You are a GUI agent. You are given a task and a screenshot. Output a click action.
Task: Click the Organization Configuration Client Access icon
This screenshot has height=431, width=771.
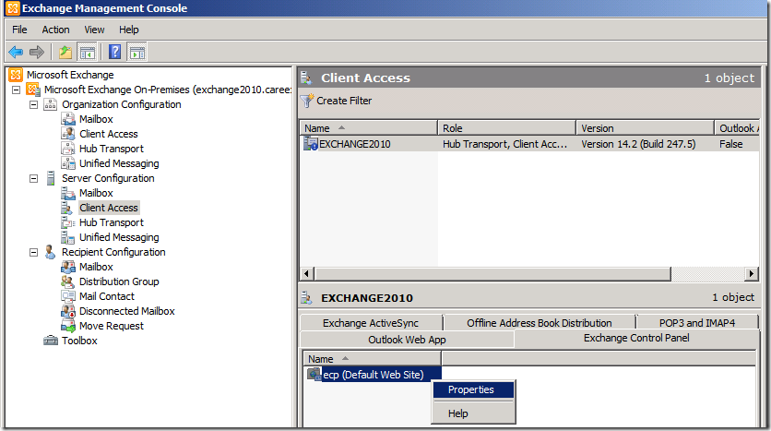point(68,134)
